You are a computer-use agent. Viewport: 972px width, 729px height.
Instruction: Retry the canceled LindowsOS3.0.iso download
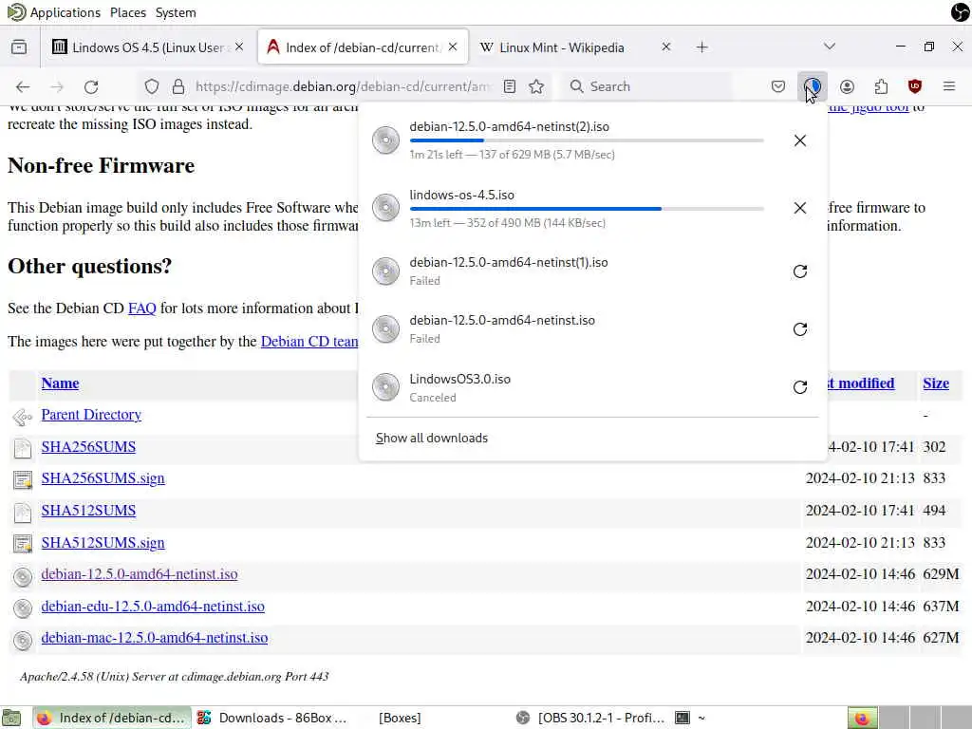799,387
